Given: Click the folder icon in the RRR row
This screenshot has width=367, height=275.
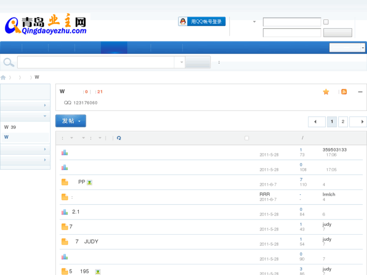Looking at the screenshot, I should (x=65, y=197).
